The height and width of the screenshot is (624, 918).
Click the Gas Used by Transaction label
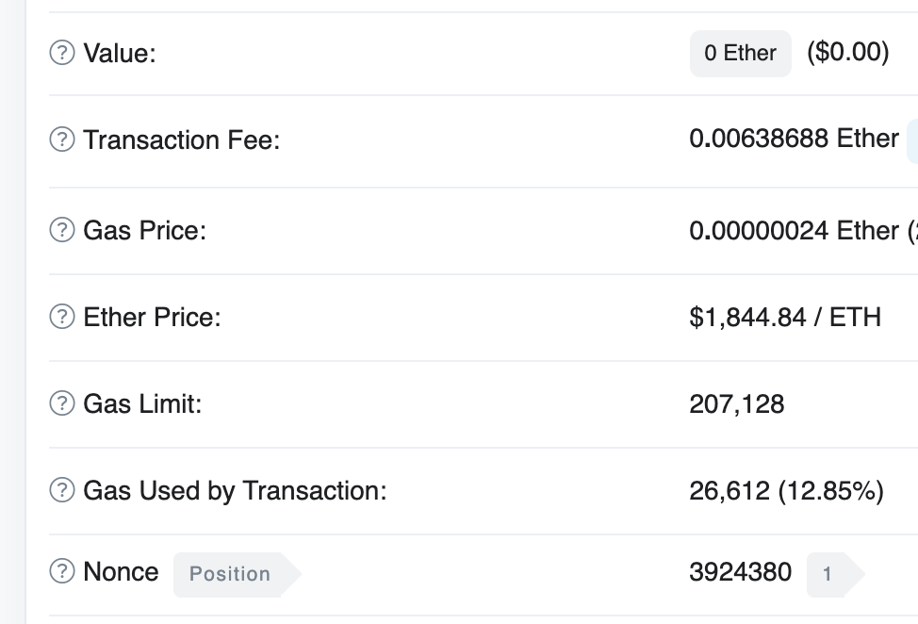[x=235, y=490]
